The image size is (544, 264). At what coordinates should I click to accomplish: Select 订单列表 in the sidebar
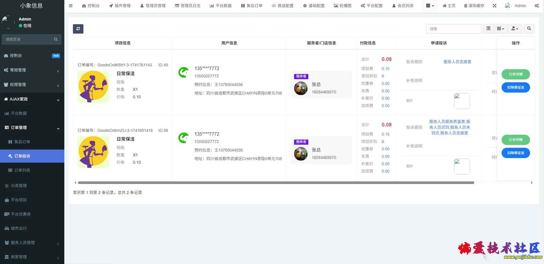click(x=22, y=170)
